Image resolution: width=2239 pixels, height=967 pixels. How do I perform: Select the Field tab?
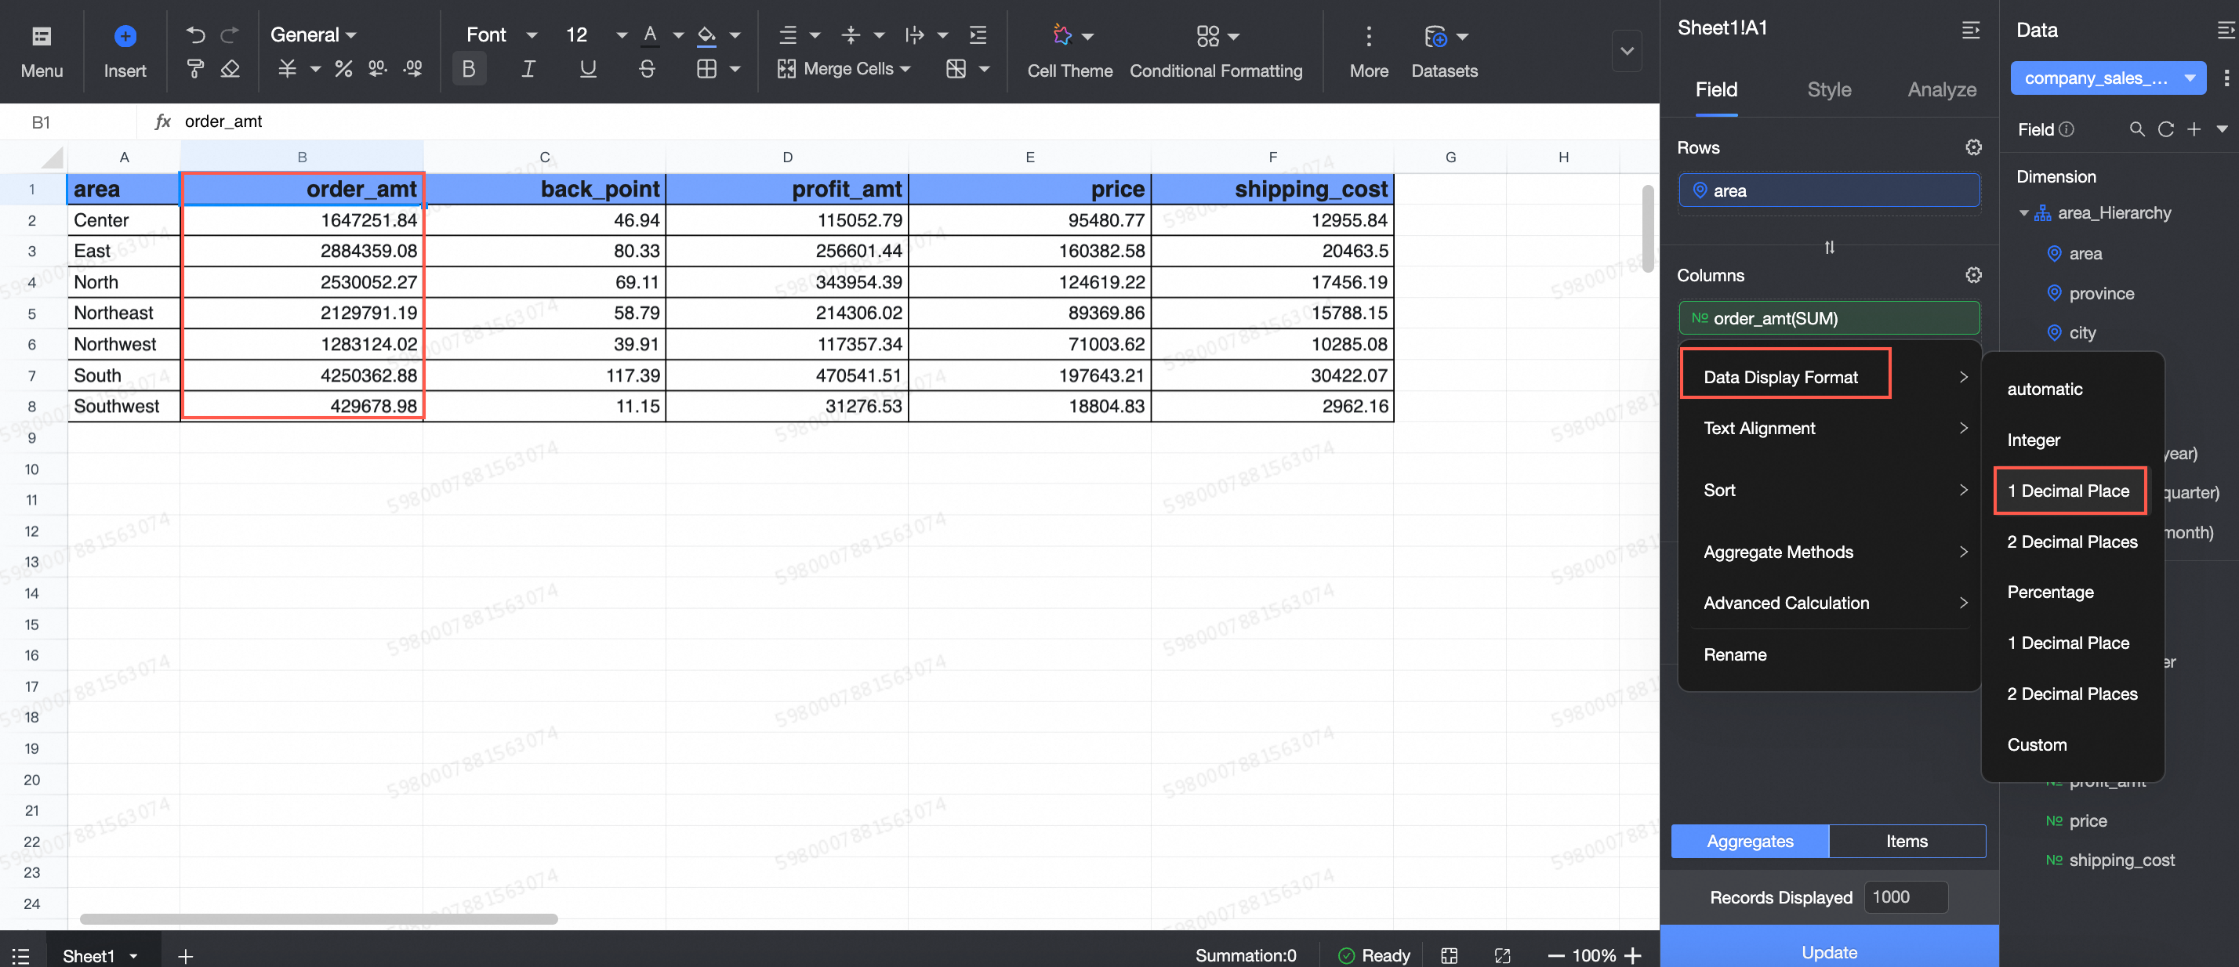1716,89
